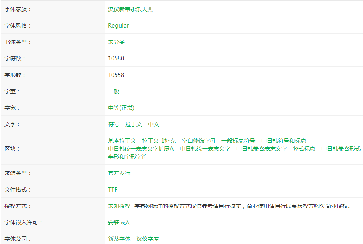Click the 文字 row label
Viewport: 363px width, 244px height.
(12, 124)
